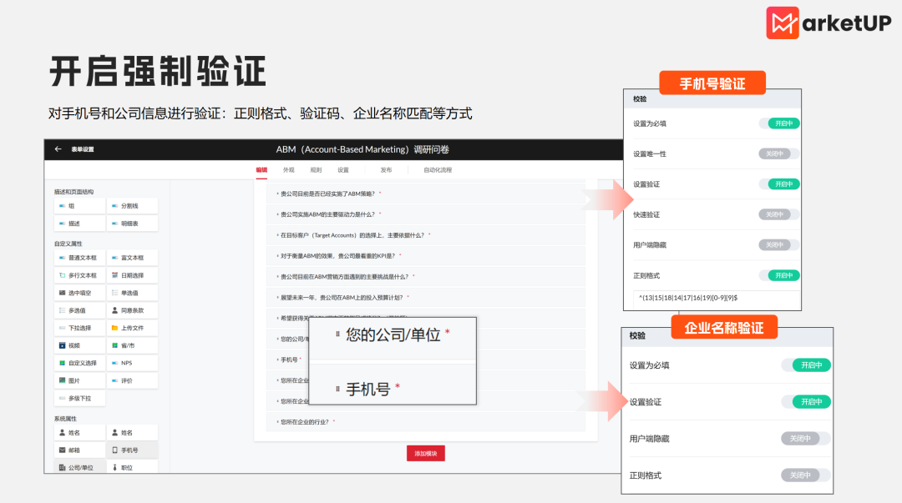The width and height of the screenshot is (902, 503).
Task: Disable 设置为必填 in phone validation panel
Action: point(779,123)
